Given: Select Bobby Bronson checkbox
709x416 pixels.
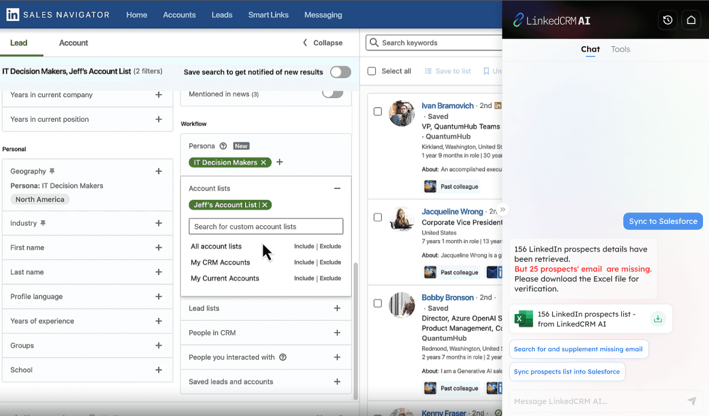Looking at the screenshot, I should [x=378, y=303].
